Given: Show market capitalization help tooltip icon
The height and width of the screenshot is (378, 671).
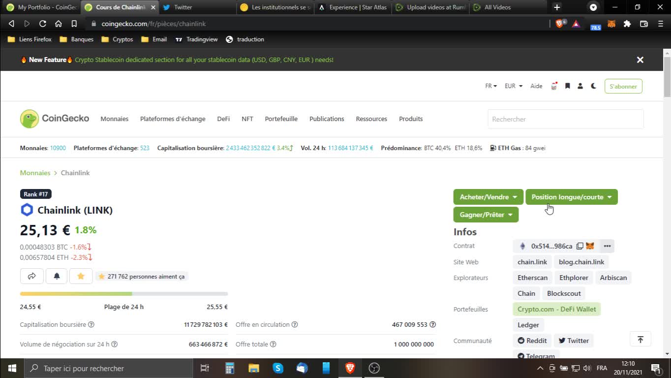Looking at the screenshot, I should point(91,325).
